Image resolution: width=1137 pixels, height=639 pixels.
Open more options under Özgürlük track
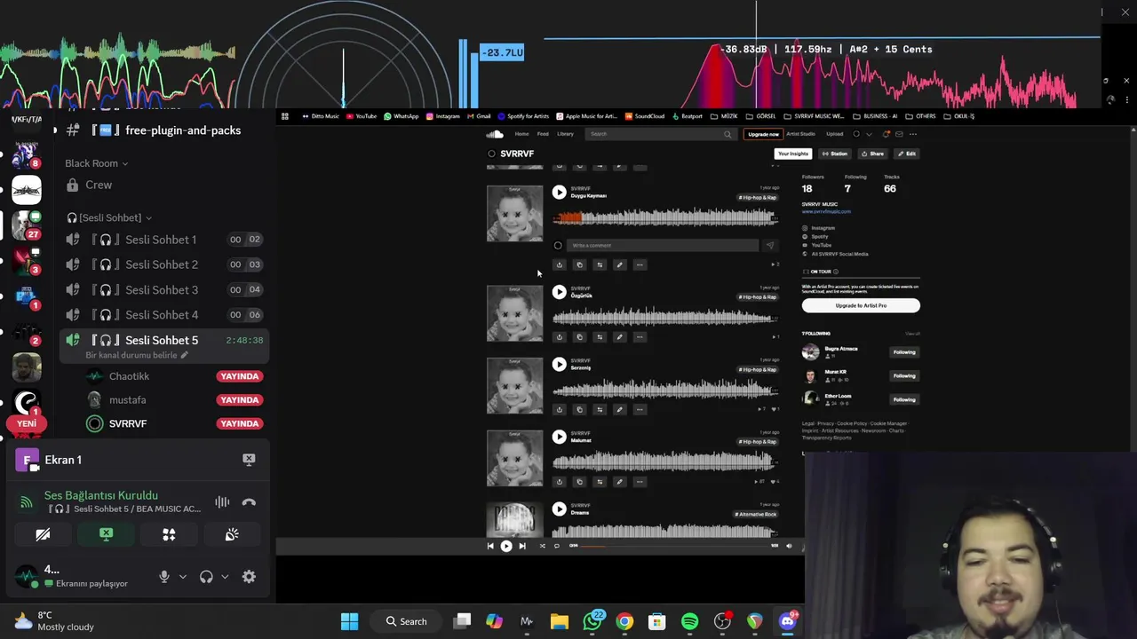pyautogui.click(x=640, y=337)
